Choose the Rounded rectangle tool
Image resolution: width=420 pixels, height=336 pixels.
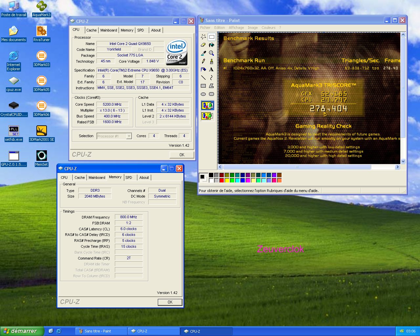coord(212,94)
